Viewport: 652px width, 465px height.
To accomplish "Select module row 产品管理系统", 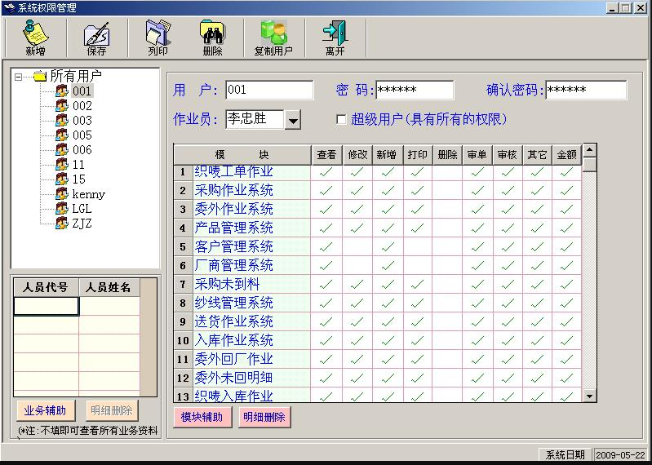I will point(252,228).
